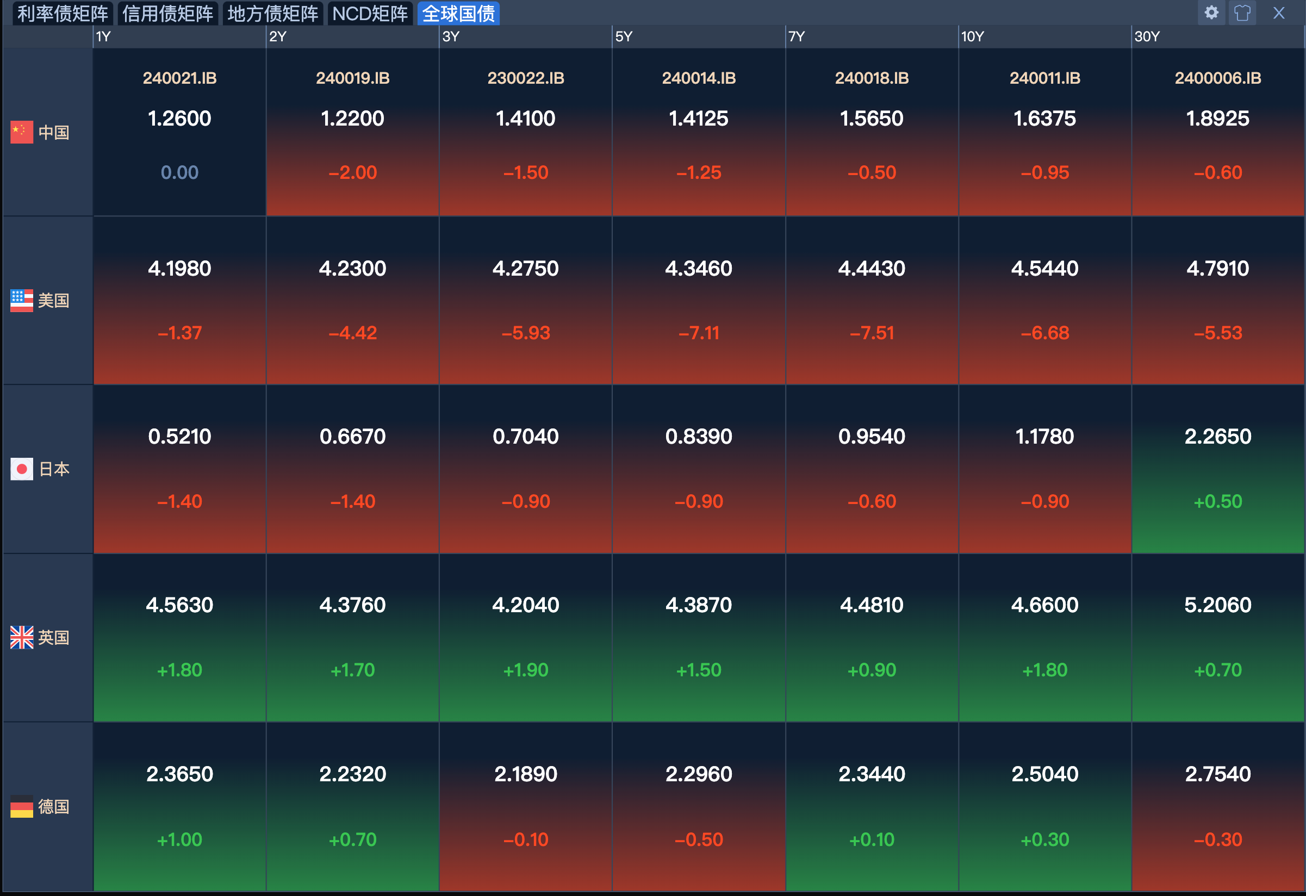Viewport: 1306px width, 896px height.
Task: Click the Japan flag icon
Action: pos(22,469)
